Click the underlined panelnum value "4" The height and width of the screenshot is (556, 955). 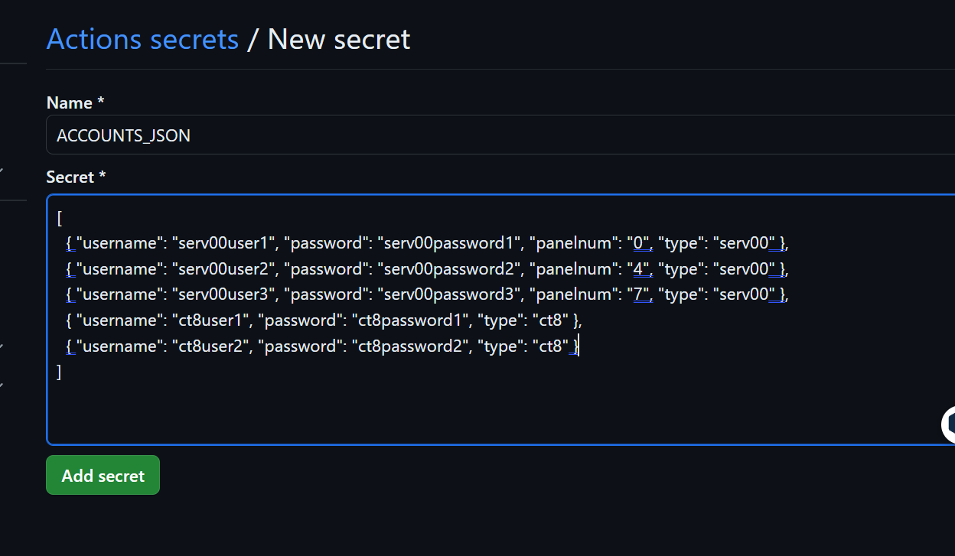[641, 269]
